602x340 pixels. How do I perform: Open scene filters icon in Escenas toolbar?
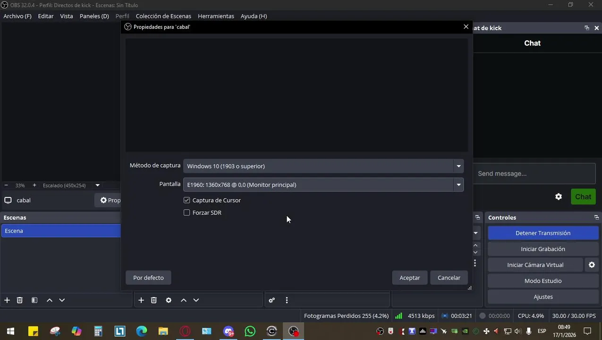[34, 300]
